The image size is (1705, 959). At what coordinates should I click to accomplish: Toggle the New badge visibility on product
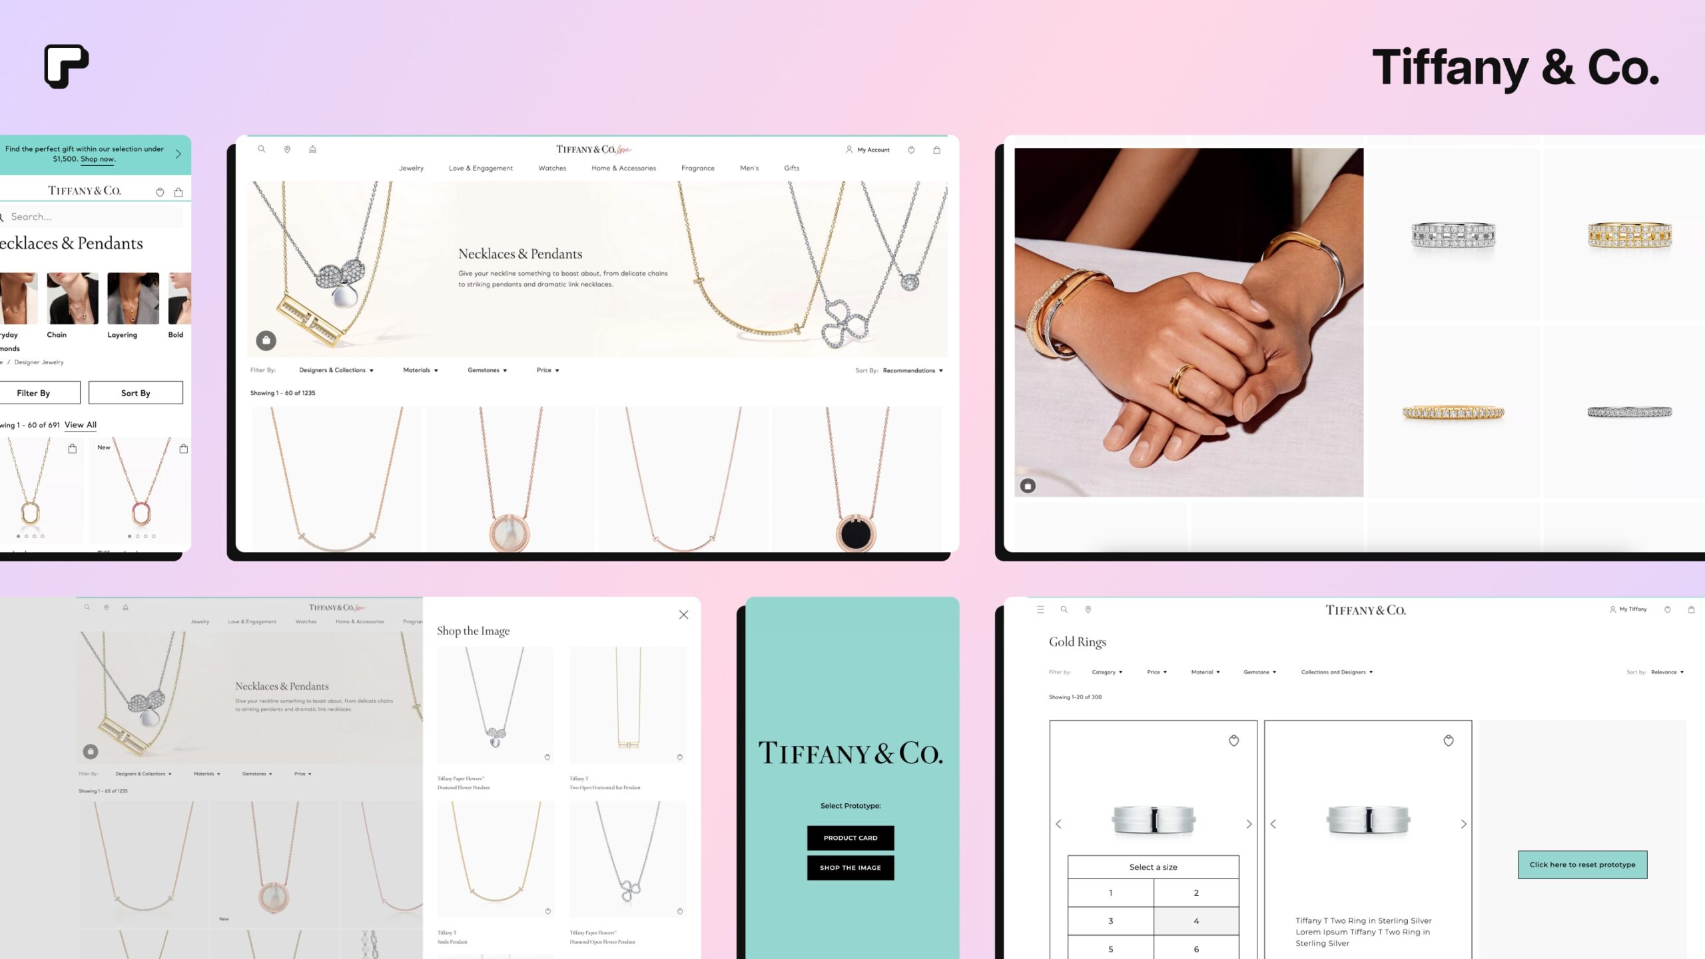click(103, 446)
